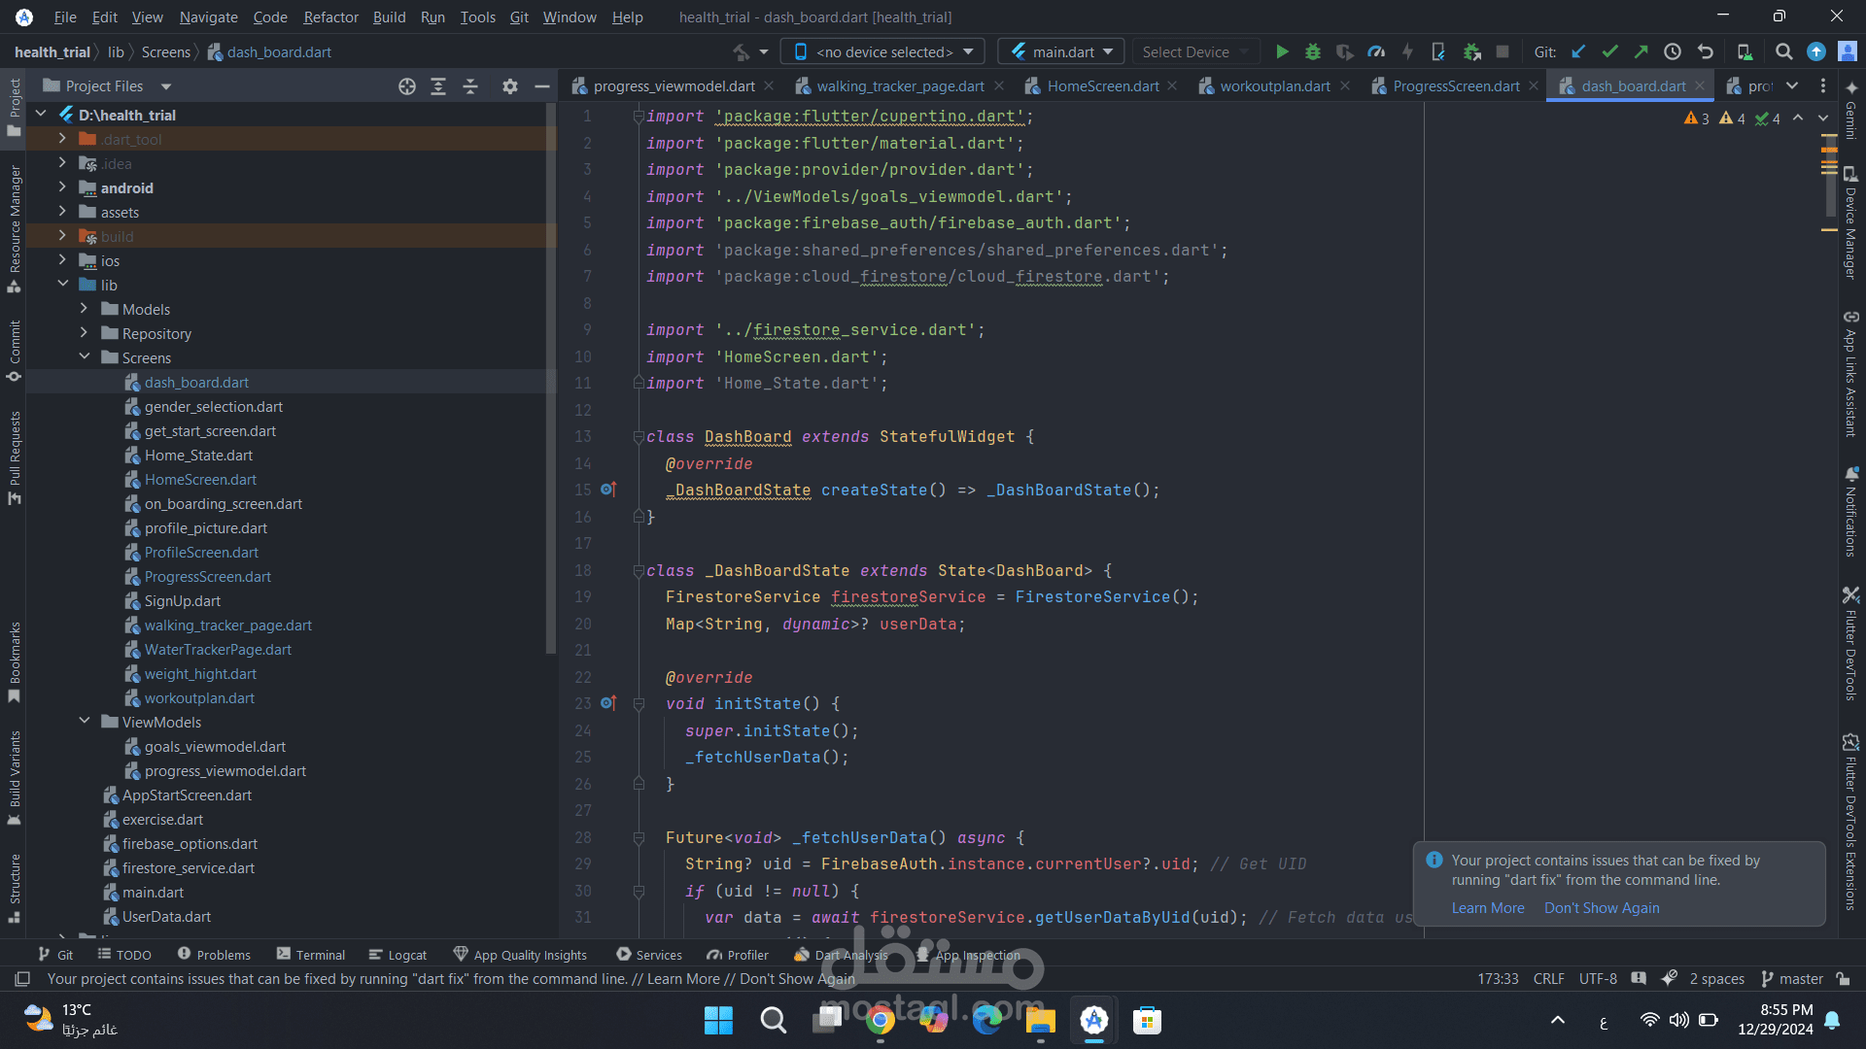Open the Refactor menu
The height and width of the screenshot is (1049, 1866).
330,17
